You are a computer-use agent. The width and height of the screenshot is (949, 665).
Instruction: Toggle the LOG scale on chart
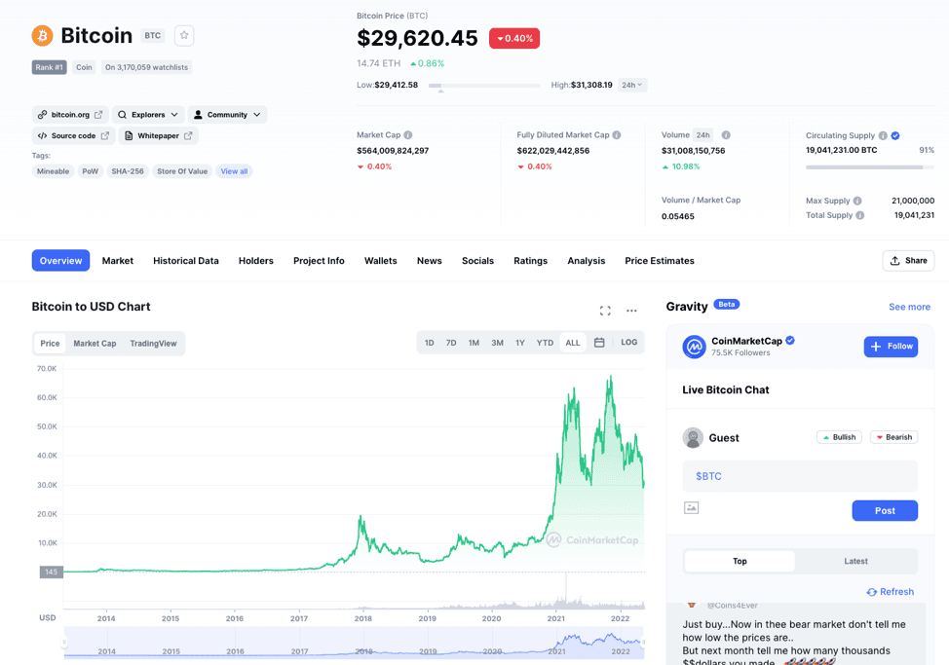click(x=629, y=343)
